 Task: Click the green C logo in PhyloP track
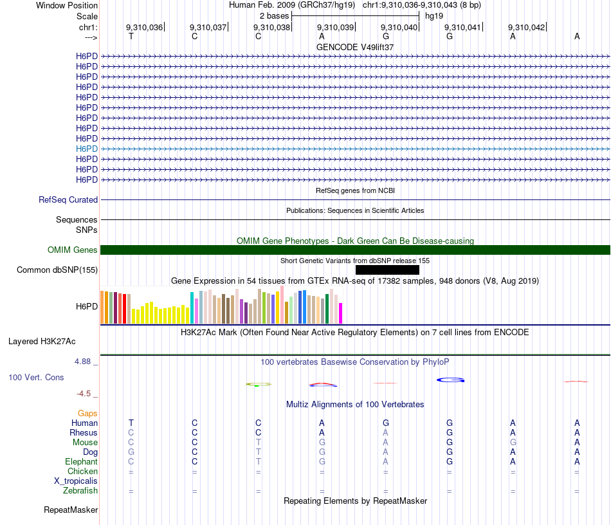tap(259, 384)
